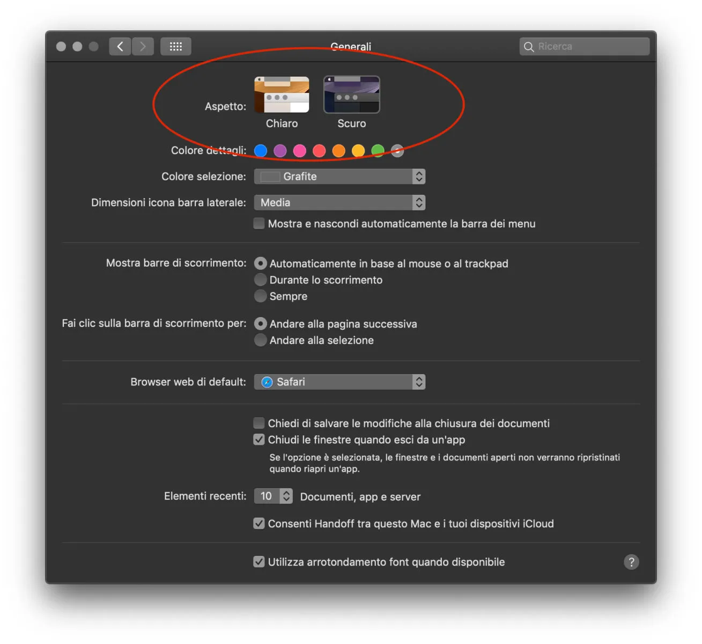
Task: Open the sidebar icon size Media dropdown
Action: 339,202
